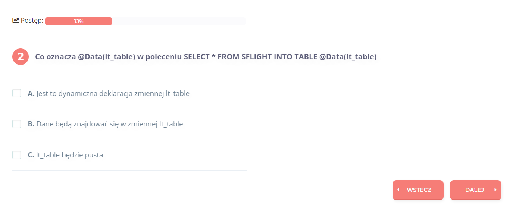Image resolution: width=516 pixels, height=216 pixels.
Task: Click the unfilled part of the progress bar
Action: (179, 21)
